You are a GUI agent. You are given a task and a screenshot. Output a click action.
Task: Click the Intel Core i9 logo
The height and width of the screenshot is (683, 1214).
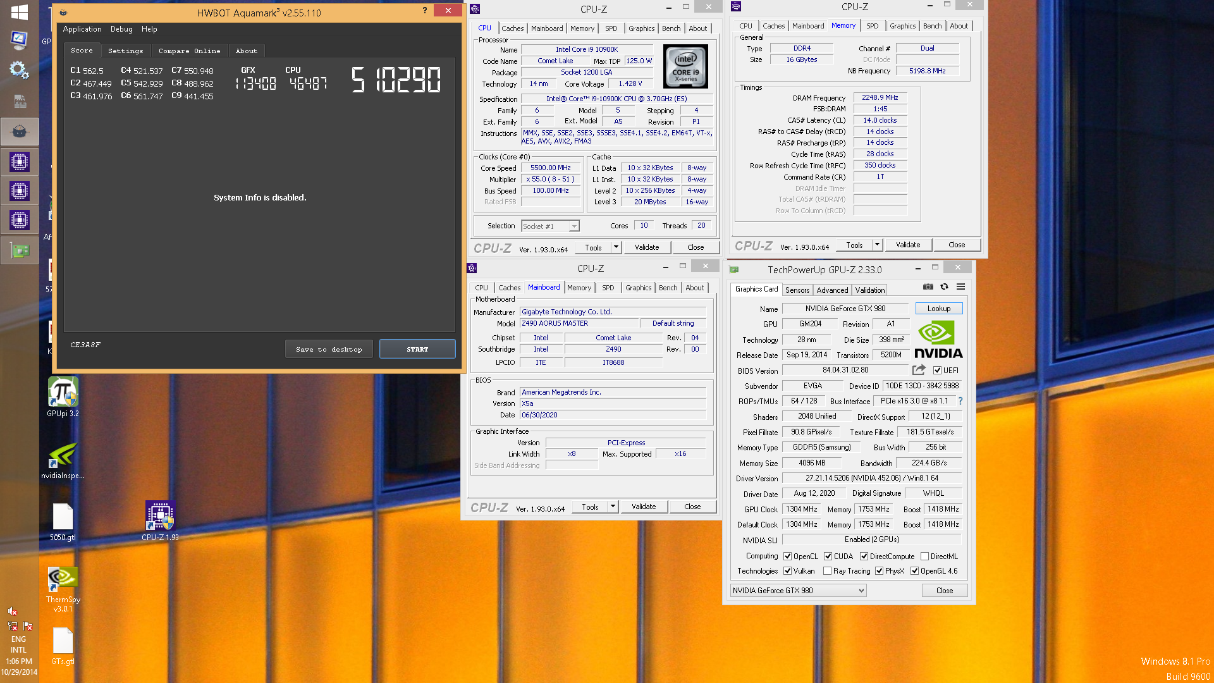[x=686, y=66]
